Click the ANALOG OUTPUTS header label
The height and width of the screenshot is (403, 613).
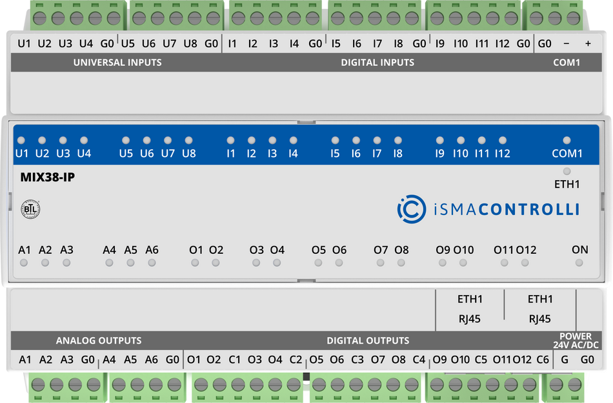(99, 341)
